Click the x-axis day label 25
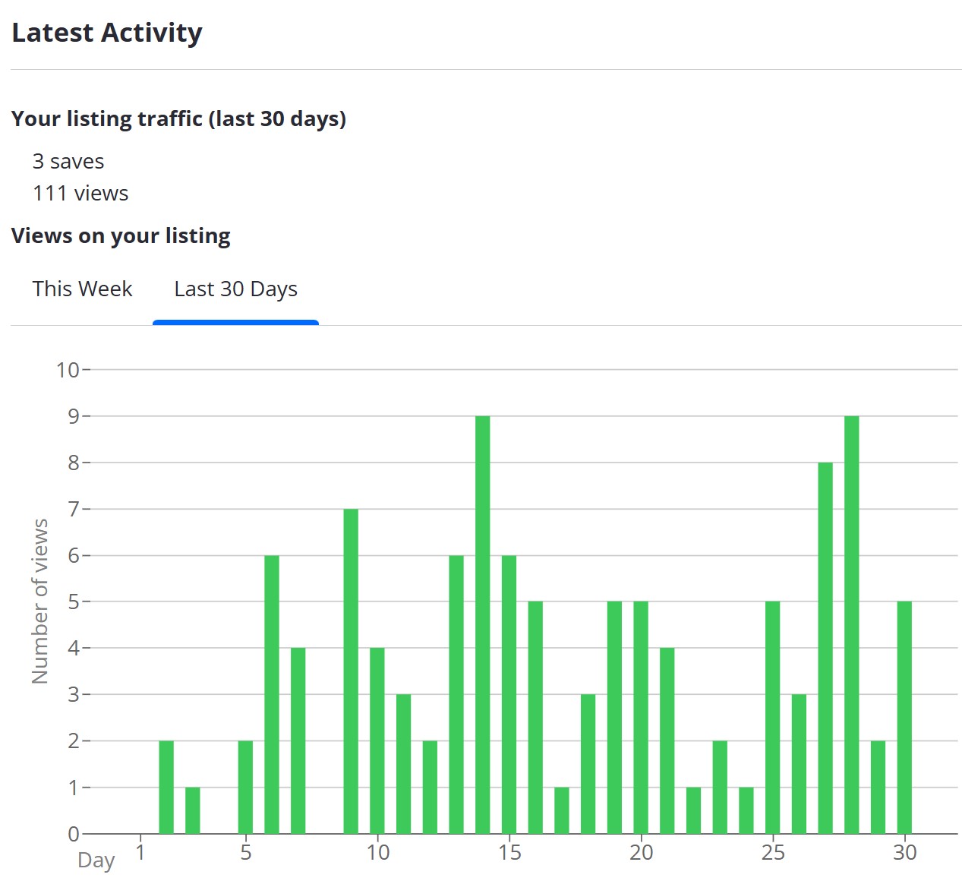Screen dimensions: 962x881 (773, 852)
